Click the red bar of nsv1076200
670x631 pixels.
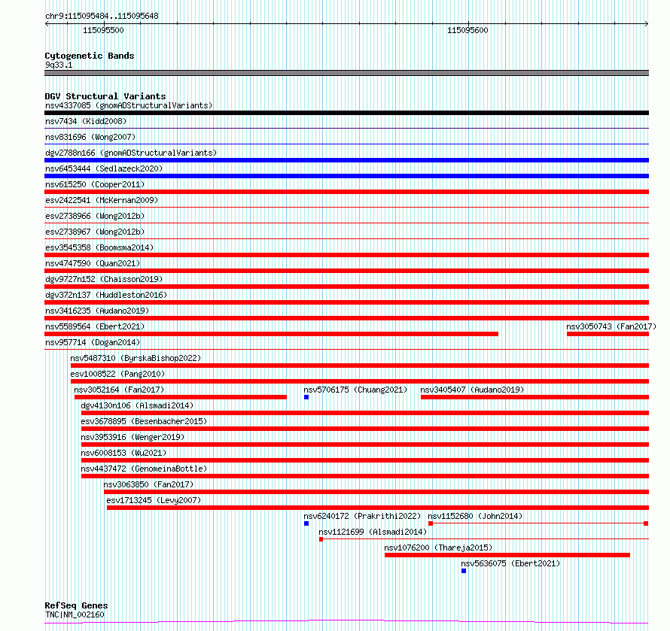coord(507,555)
